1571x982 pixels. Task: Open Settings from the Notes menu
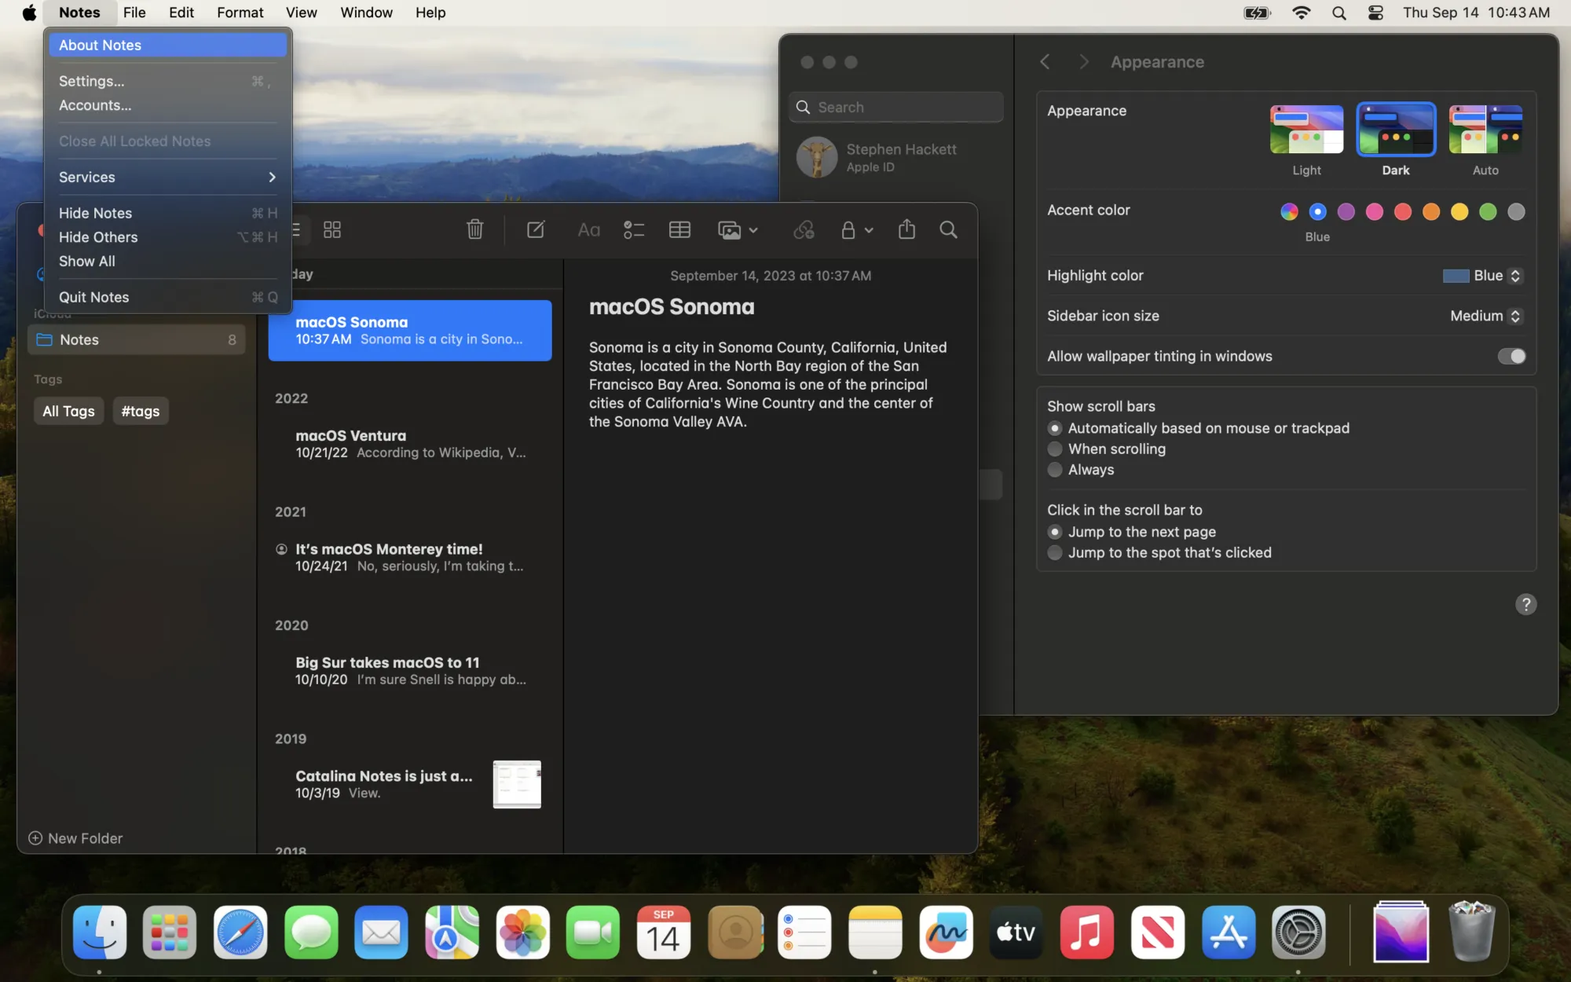pos(91,80)
